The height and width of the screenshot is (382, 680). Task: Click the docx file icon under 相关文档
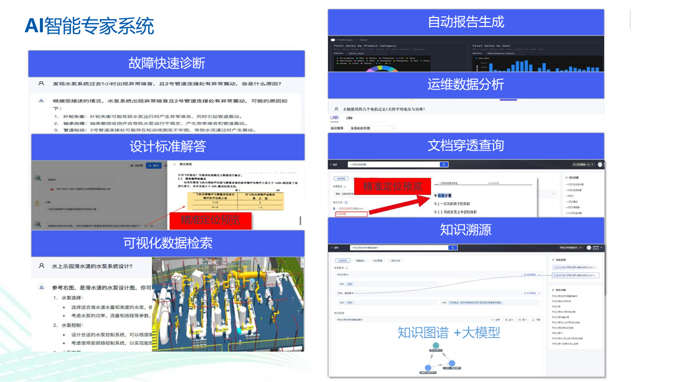point(334,209)
